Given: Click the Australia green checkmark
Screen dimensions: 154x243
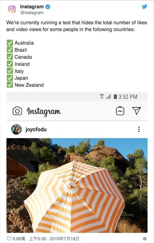Looking at the screenshot, I should coord(10,43).
